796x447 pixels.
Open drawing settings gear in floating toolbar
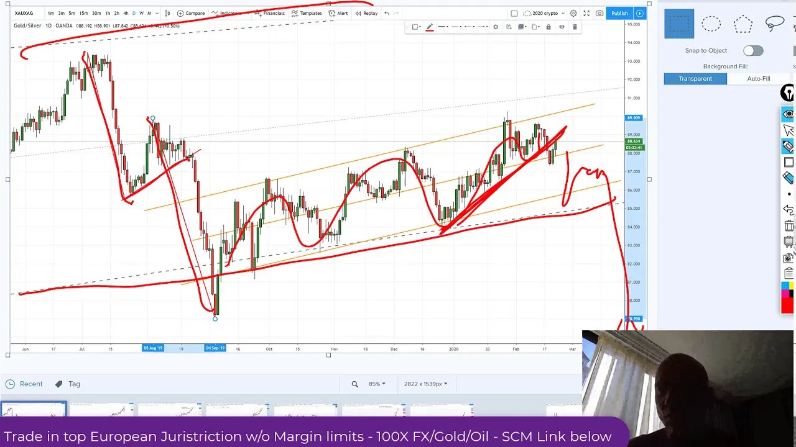496,27
